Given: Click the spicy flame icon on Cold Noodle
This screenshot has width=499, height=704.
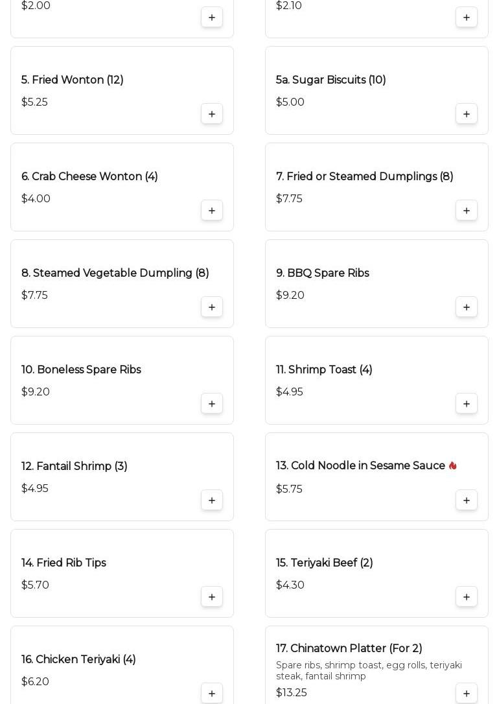Looking at the screenshot, I should [x=452, y=465].
